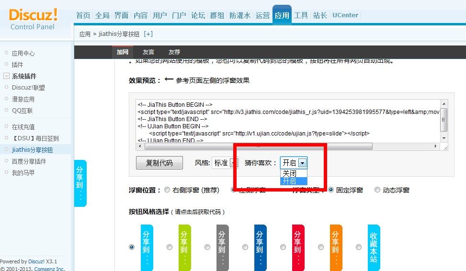
Task: Select the cyan 分享到 button style thumbnail
Action: coord(147,247)
